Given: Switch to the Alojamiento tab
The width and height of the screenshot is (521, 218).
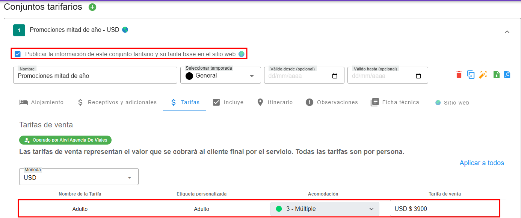Looking at the screenshot, I should pos(42,103).
